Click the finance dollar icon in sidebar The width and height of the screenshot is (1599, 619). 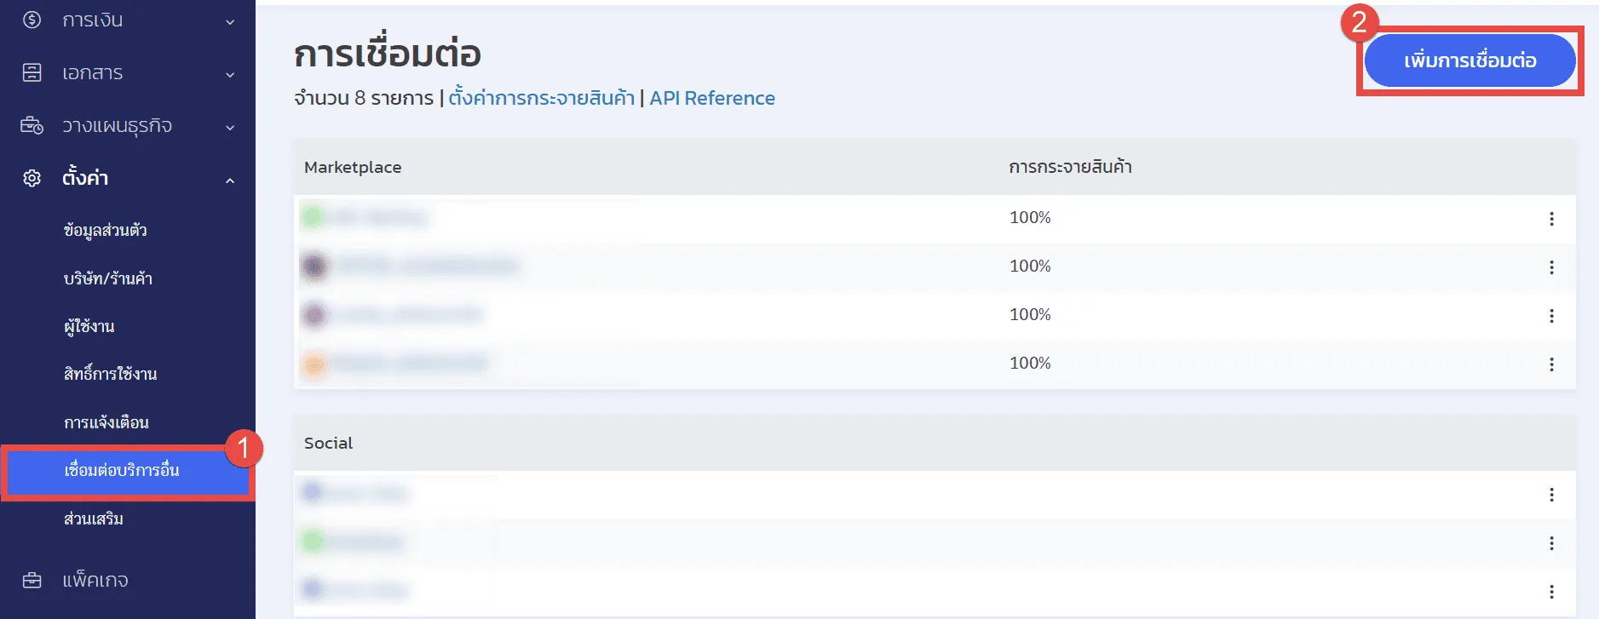tap(32, 20)
